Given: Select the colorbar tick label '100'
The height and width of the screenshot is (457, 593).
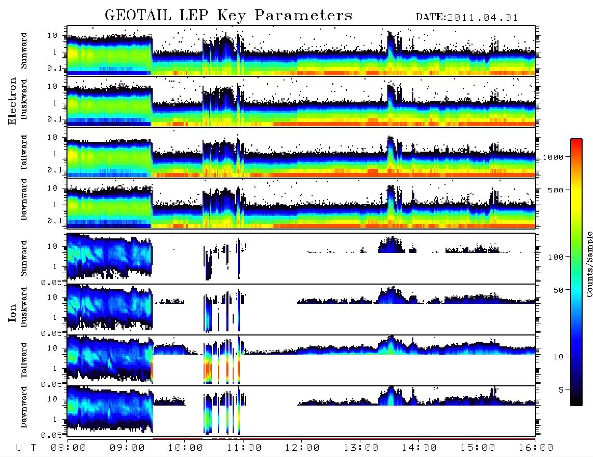Looking at the screenshot, I should click(x=556, y=257).
